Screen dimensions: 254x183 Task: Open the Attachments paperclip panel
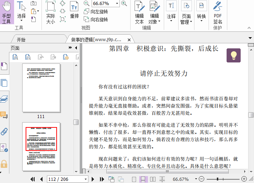click(4, 132)
